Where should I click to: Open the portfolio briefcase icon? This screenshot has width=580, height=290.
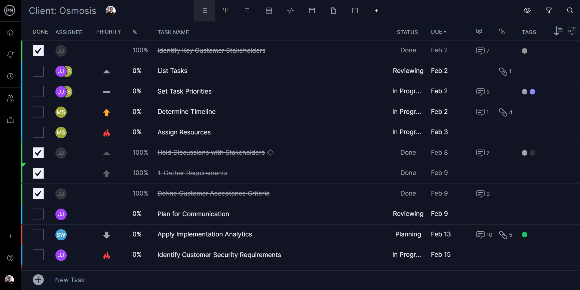[10, 120]
